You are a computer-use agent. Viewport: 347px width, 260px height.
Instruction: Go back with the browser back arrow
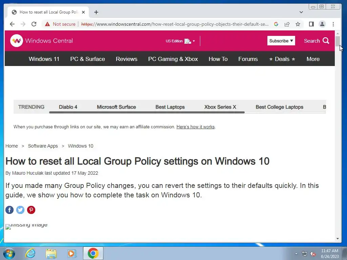(12, 24)
